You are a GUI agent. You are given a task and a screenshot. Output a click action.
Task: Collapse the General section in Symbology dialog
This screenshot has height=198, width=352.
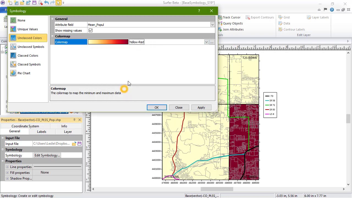pos(52,19)
